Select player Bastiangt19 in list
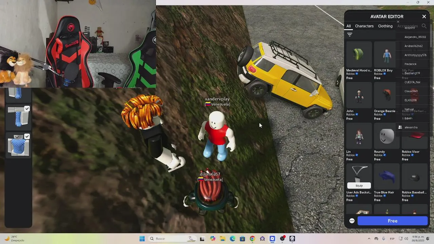 click(x=412, y=73)
